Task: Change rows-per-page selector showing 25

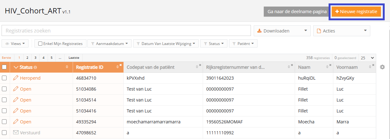Action: point(367,58)
